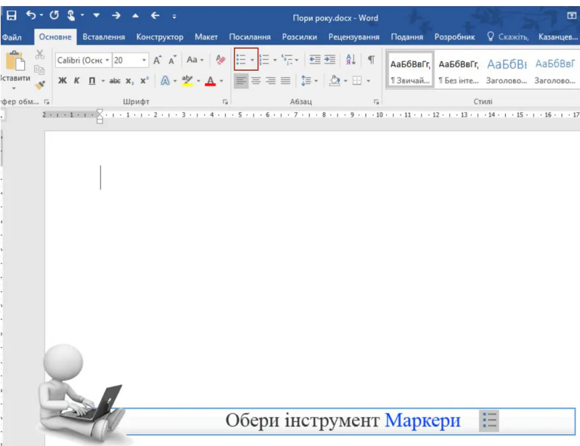Toggle show paragraph marks (¶)
This screenshot has height=446, width=580.
pyautogui.click(x=371, y=60)
